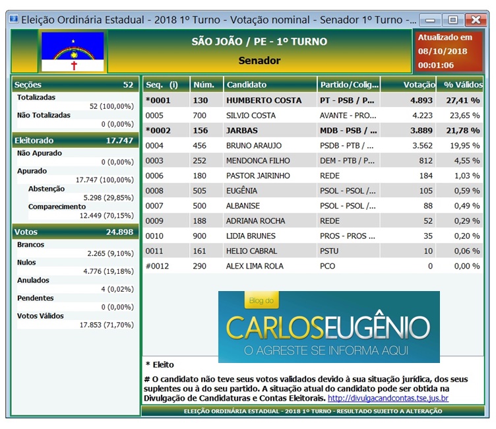Click the application icon in the title bar
Image resolution: width=496 pixels, height=429 pixels.
coord(14,20)
